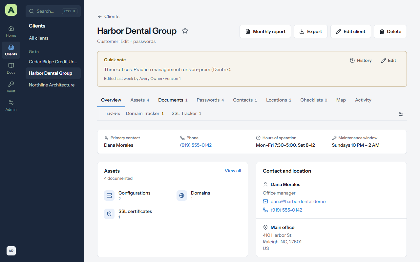This screenshot has width=420, height=262.
Task: Click the Clients sidebar icon
Action: [11, 50]
